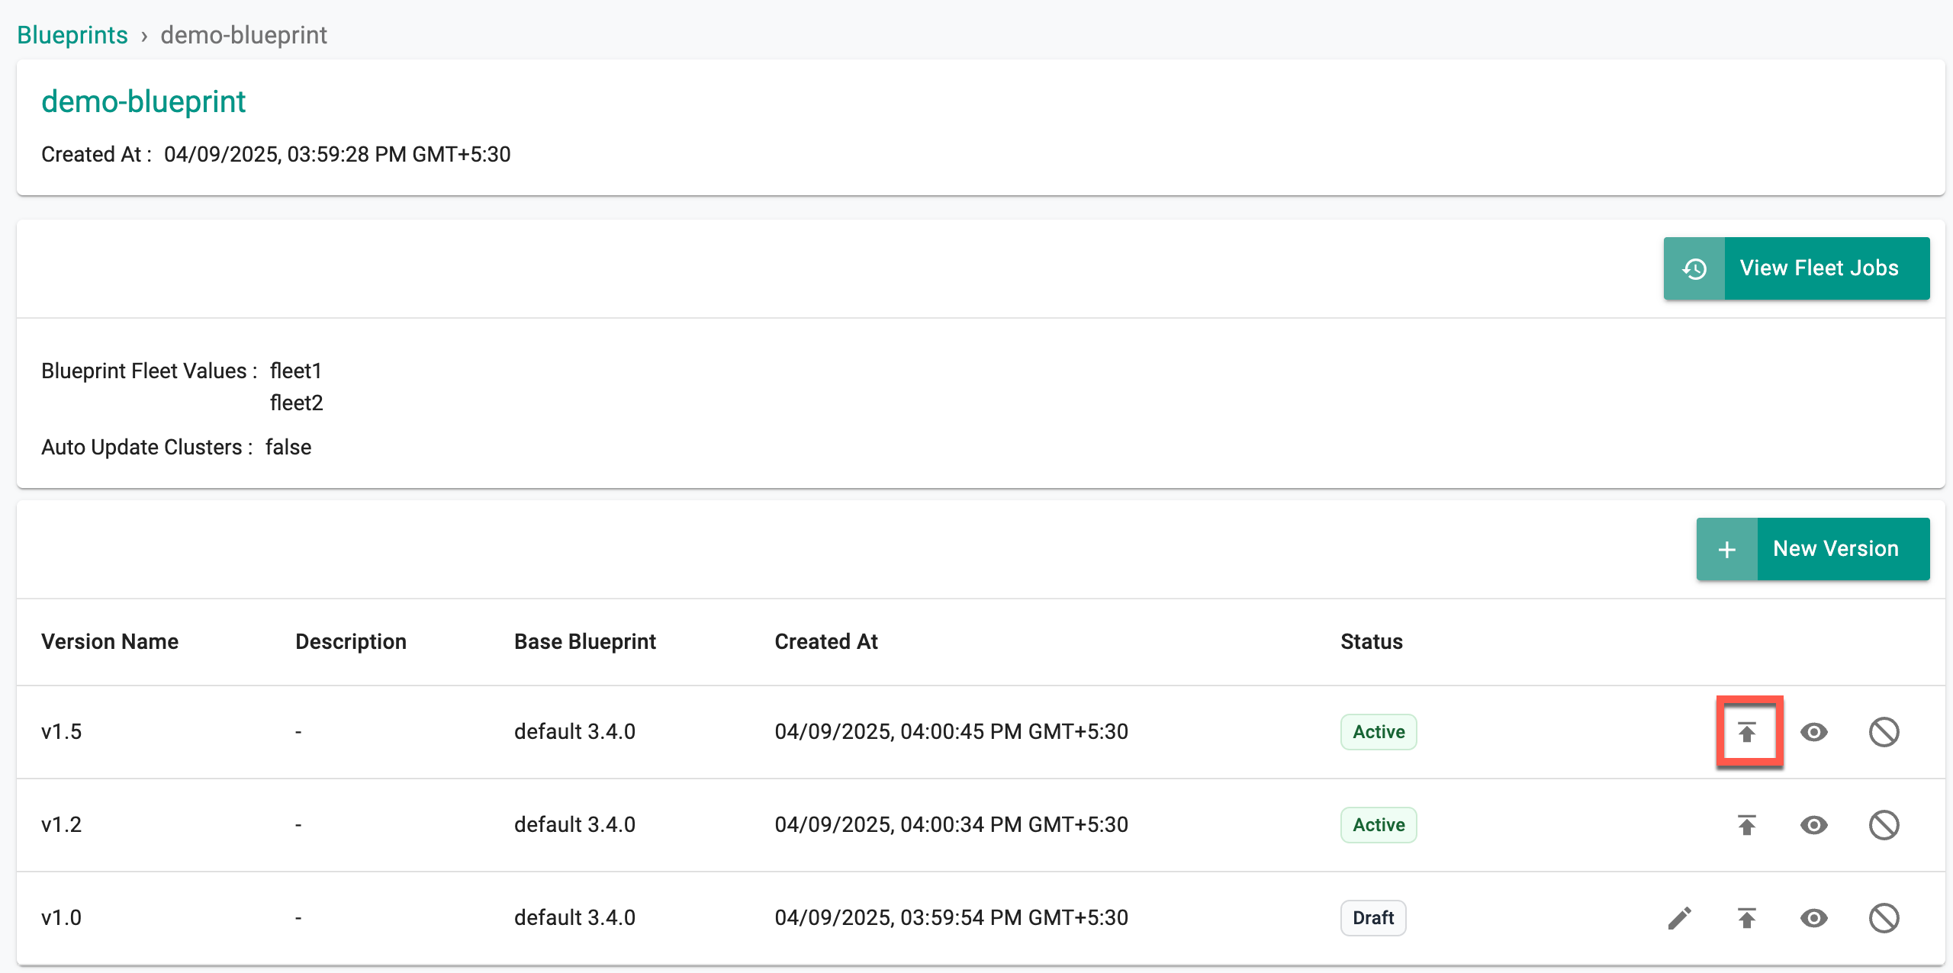View version v1.2 using the eye icon
The image size is (1953, 973).
[1814, 825]
